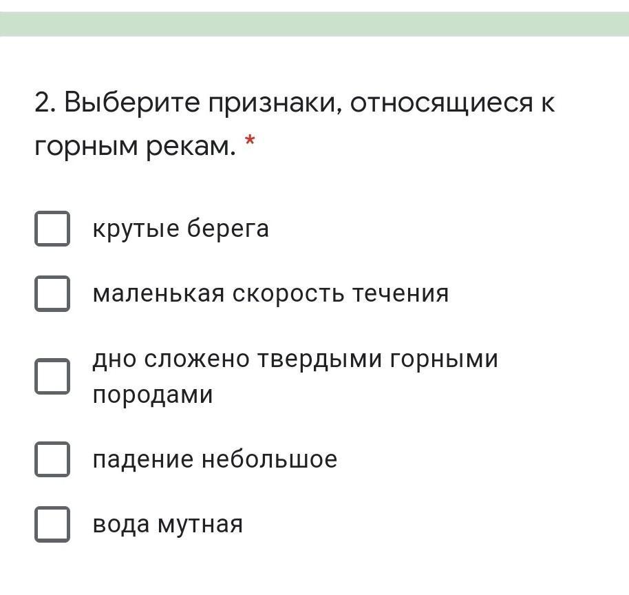The height and width of the screenshot is (595, 629).
Task: Enable the «дно сложено твердыми горными породами» checkbox
Action: click(52, 376)
